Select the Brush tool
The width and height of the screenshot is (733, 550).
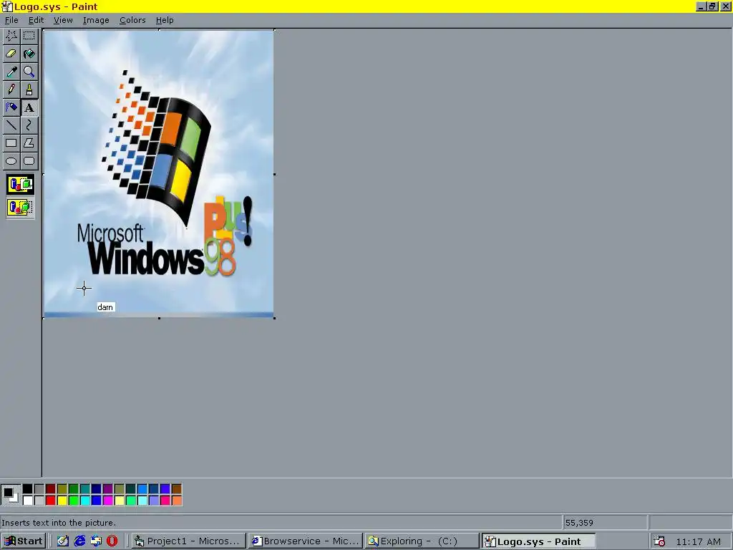29,90
